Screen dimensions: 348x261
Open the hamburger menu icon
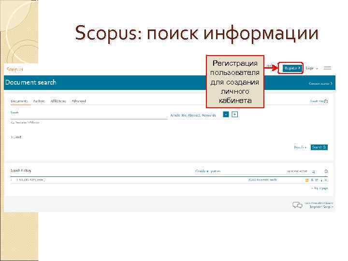tap(327, 68)
